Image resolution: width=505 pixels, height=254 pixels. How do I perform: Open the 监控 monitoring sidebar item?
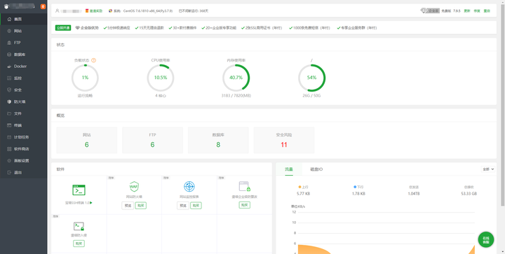click(24, 78)
